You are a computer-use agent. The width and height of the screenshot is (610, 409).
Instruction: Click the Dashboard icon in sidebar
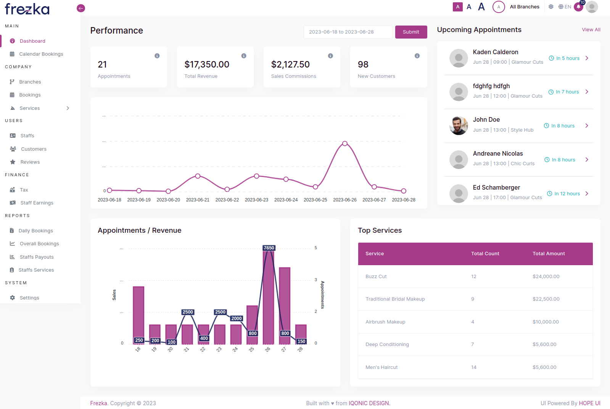click(12, 41)
